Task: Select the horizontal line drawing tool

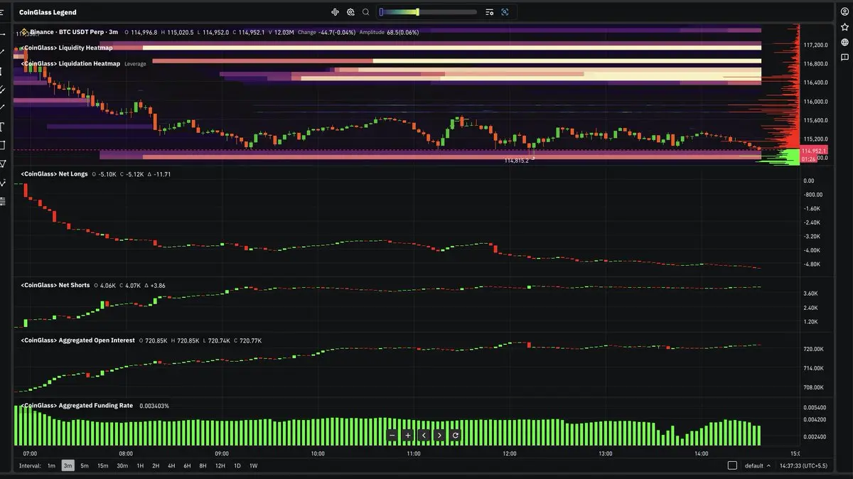Action: [x=3, y=34]
